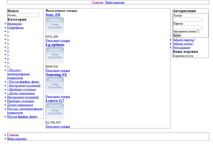Click the Lenovo G7 product image placeholder
Screen dimensions: 213x144
pos(55,111)
